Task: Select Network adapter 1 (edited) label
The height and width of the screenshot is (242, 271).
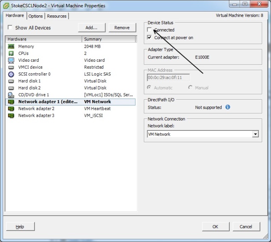Action: click(48, 101)
